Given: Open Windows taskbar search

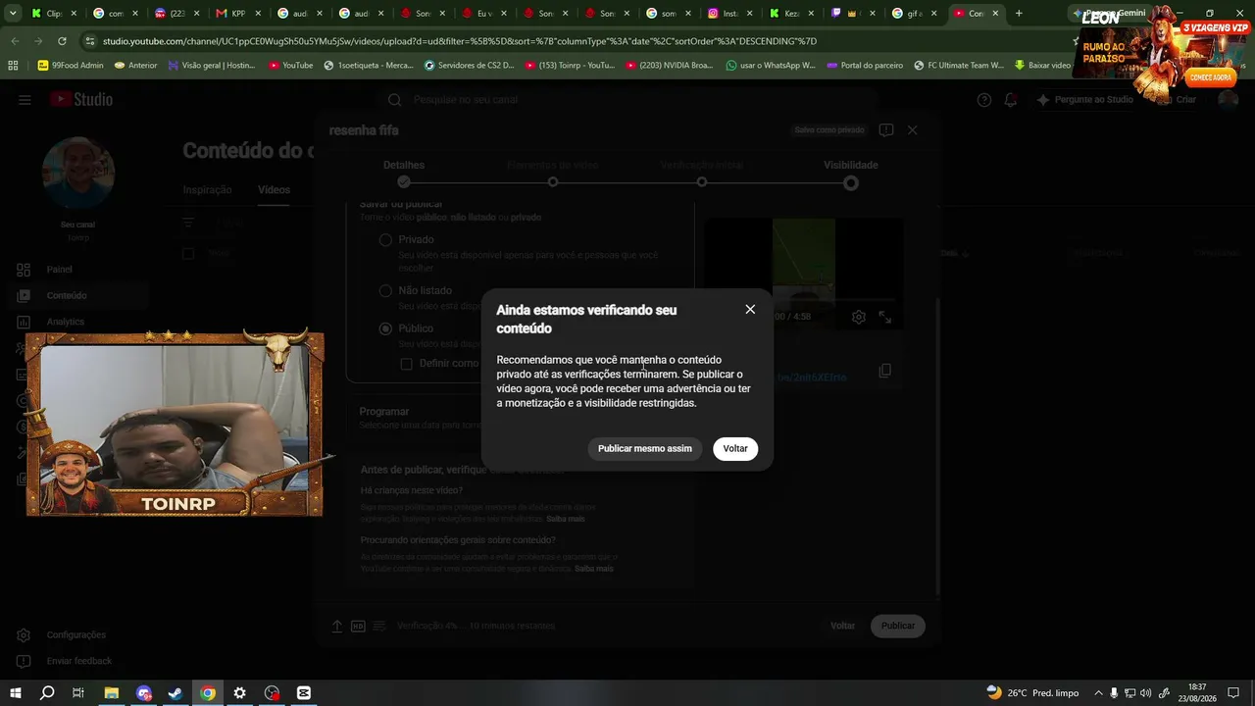Looking at the screenshot, I should [46, 693].
